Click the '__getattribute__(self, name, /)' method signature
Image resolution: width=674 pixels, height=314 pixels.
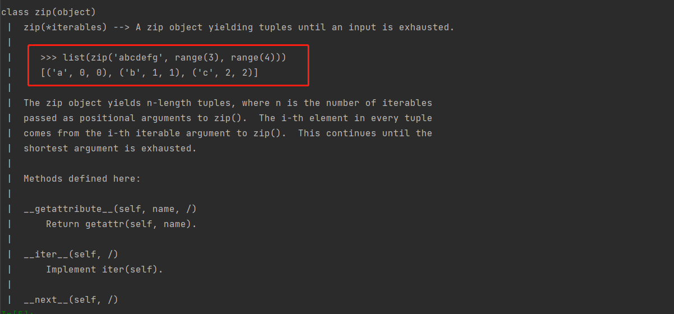tap(110, 209)
